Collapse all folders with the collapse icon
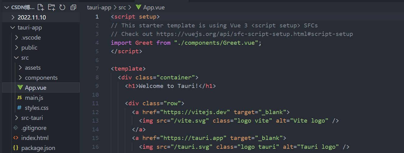Image resolution: width=404 pixels, height=153 pixels. [73, 7]
